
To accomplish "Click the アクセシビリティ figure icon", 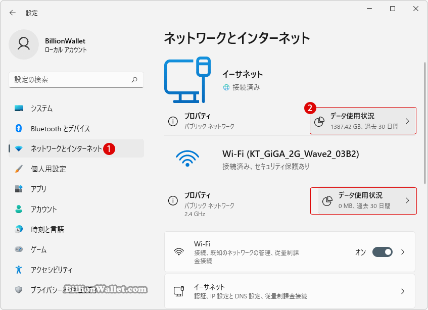I will click(x=19, y=270).
